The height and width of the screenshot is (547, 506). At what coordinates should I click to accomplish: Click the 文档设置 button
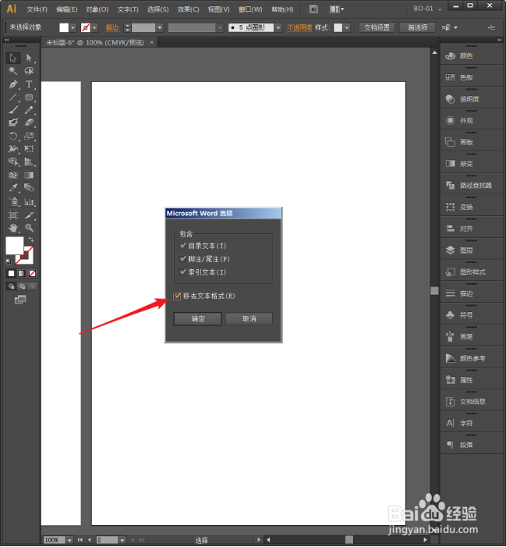[x=377, y=27]
